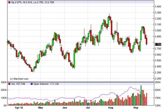Click the 2.500 price axis label
The width and height of the screenshot is (164, 112).
(x=158, y=60)
